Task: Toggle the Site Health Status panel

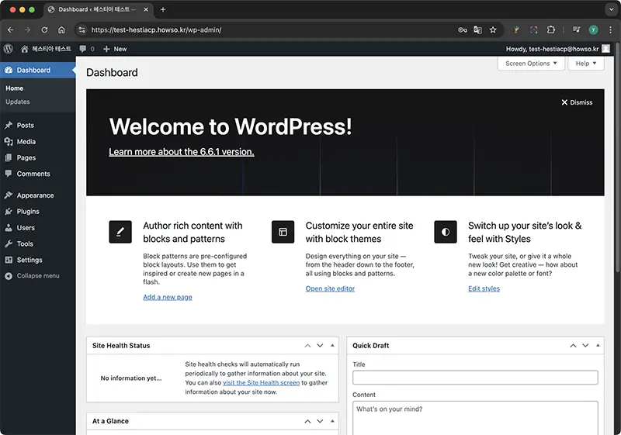Action: pyautogui.click(x=332, y=346)
